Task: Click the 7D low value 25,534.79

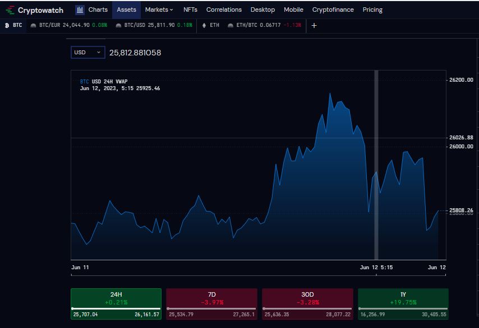Action: tap(181, 314)
